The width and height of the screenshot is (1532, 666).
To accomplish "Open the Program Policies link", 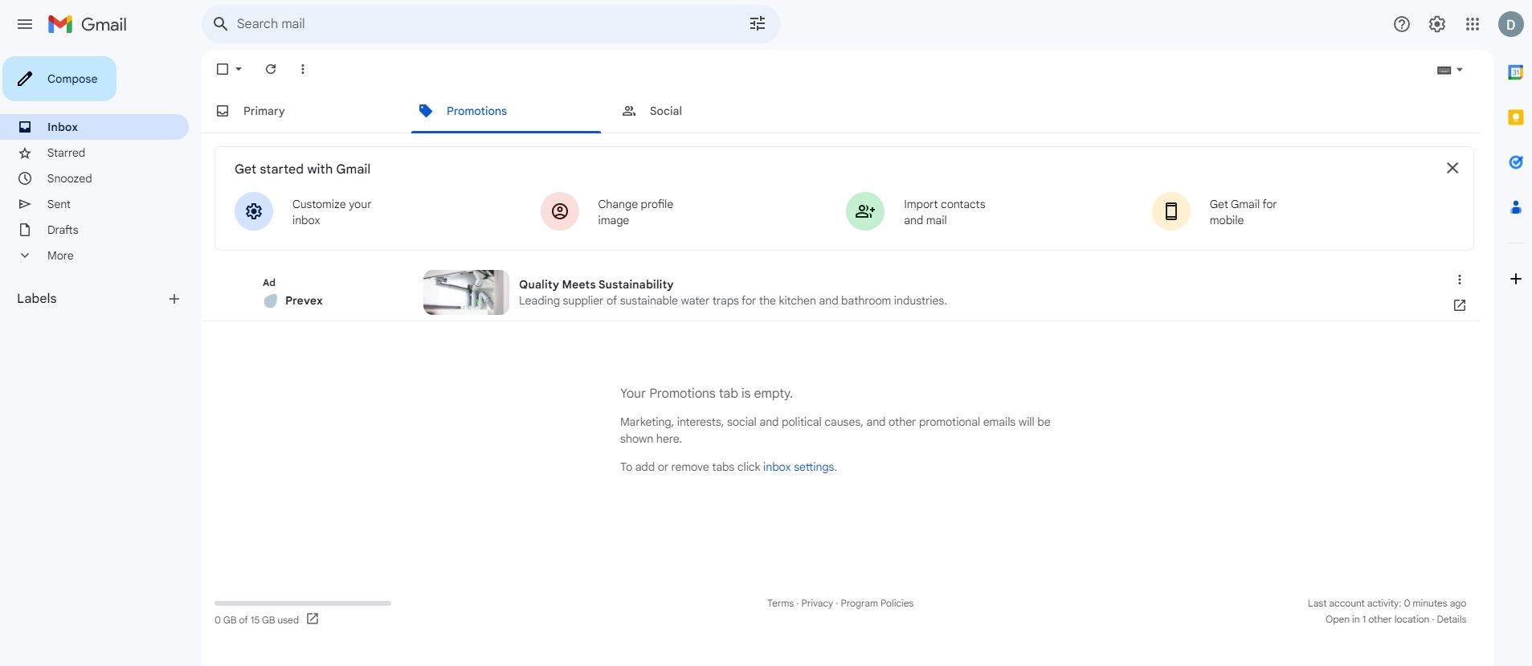I will [876, 603].
